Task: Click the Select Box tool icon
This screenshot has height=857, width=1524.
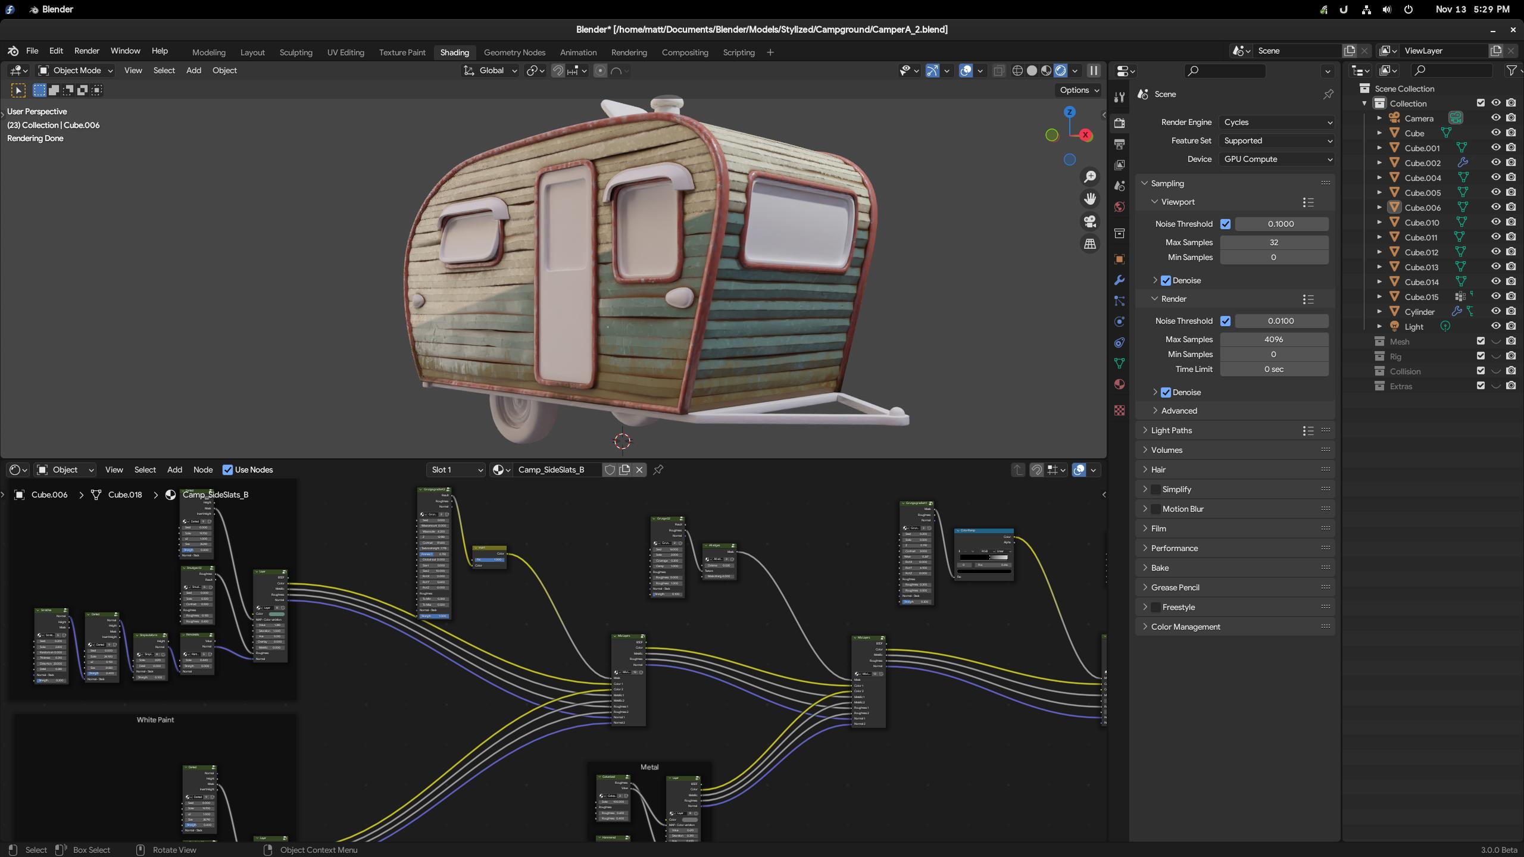Action: pos(18,90)
